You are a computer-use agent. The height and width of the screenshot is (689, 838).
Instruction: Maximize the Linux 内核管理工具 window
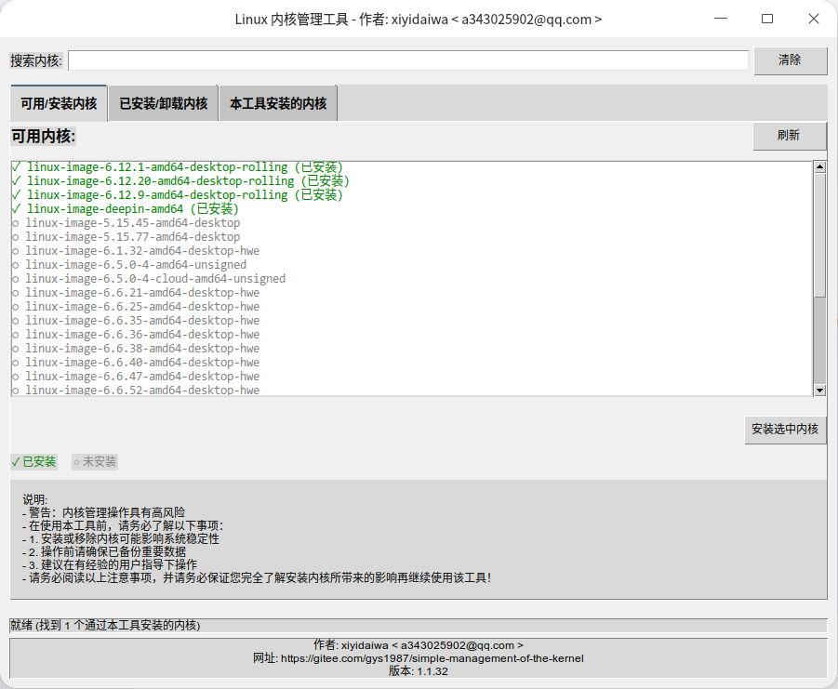(x=767, y=19)
